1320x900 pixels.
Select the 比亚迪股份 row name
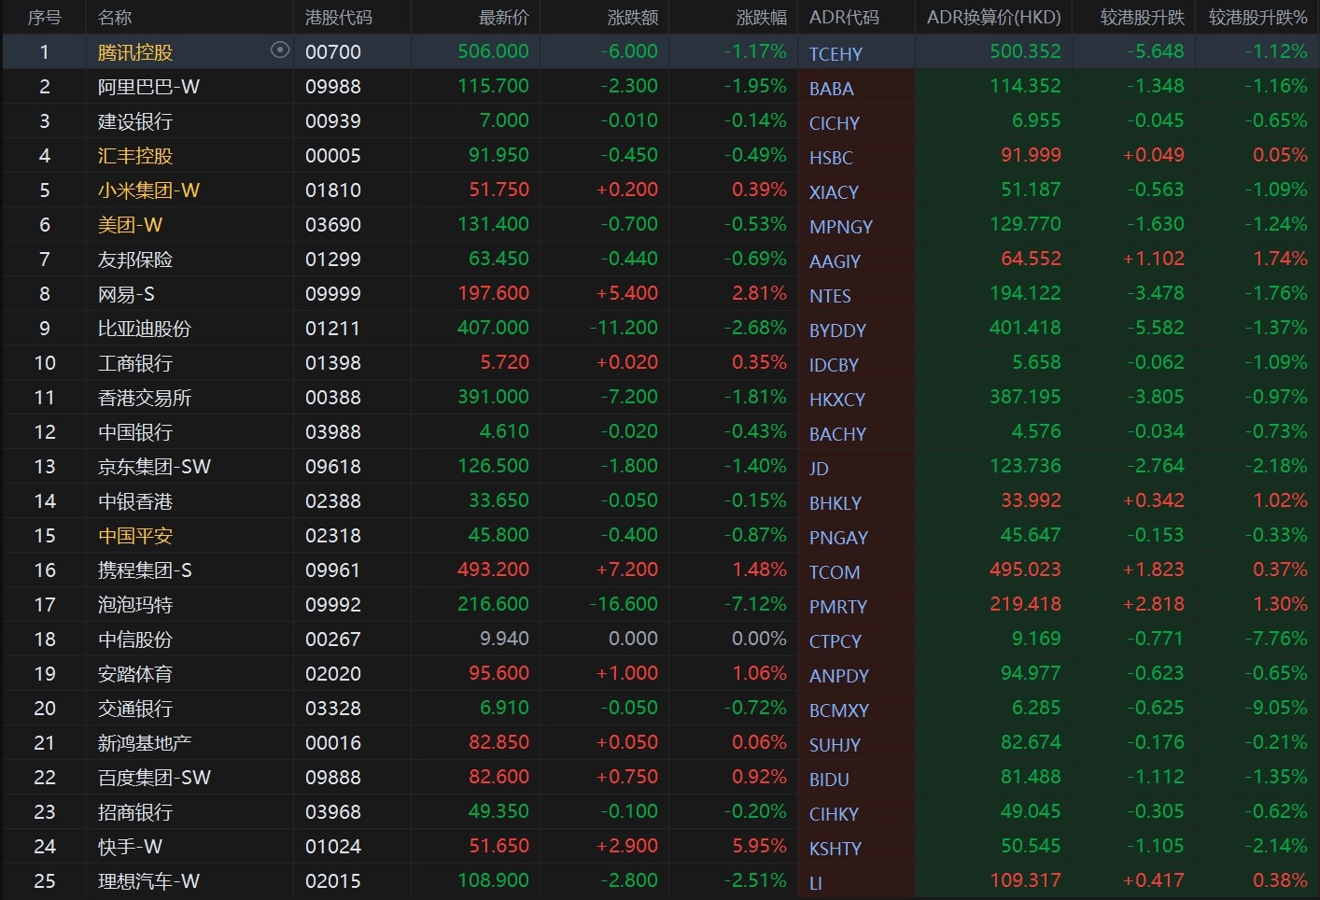click(x=144, y=329)
